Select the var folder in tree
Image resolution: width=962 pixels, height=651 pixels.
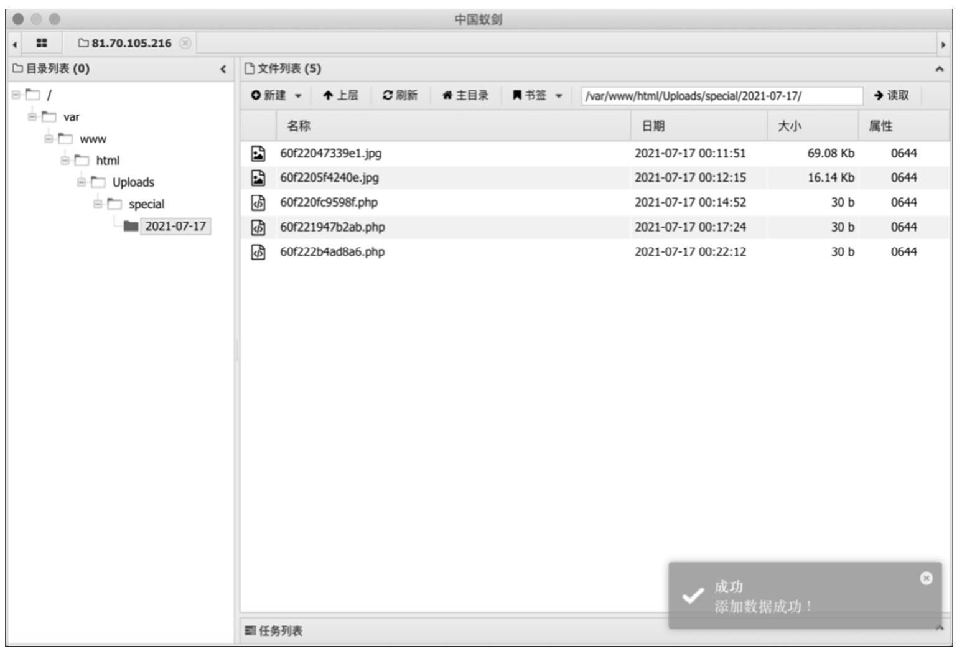(71, 117)
